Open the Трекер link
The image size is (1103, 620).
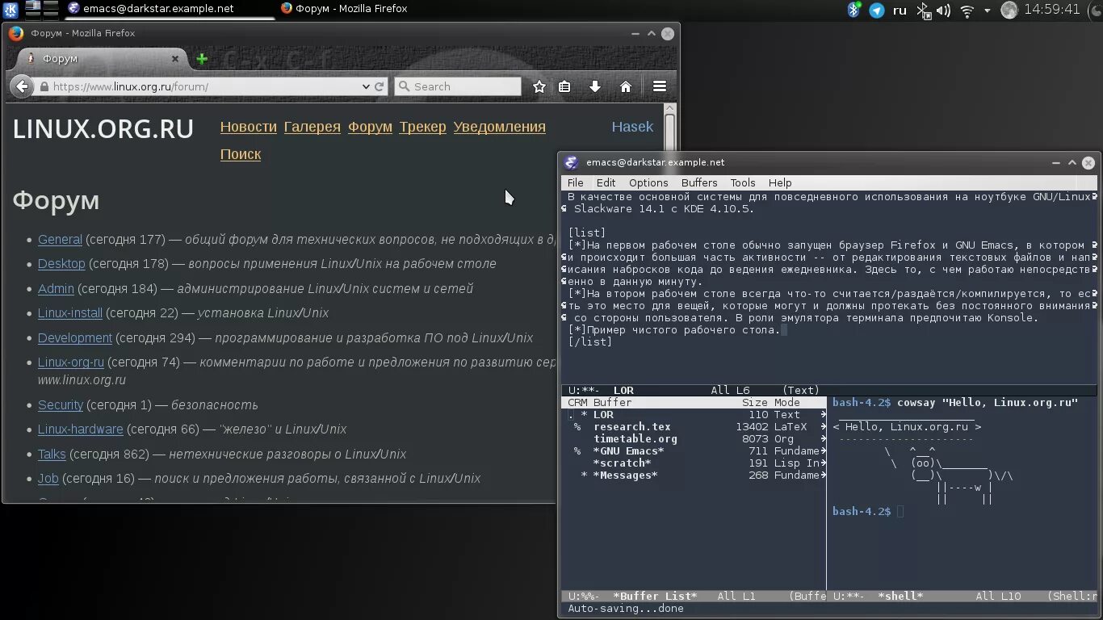[422, 127]
